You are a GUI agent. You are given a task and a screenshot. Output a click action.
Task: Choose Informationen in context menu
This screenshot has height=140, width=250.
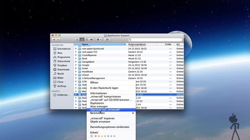[111, 93]
